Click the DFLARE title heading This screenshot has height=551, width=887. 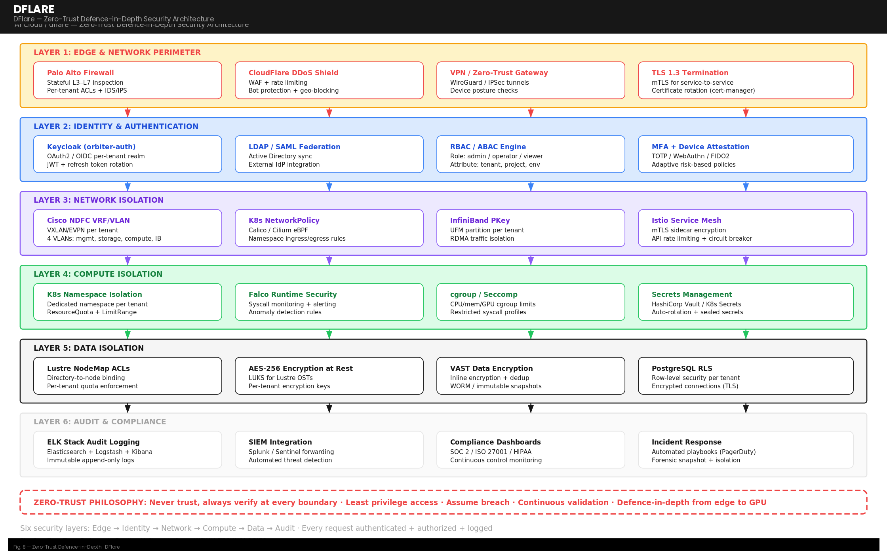tap(34, 9)
